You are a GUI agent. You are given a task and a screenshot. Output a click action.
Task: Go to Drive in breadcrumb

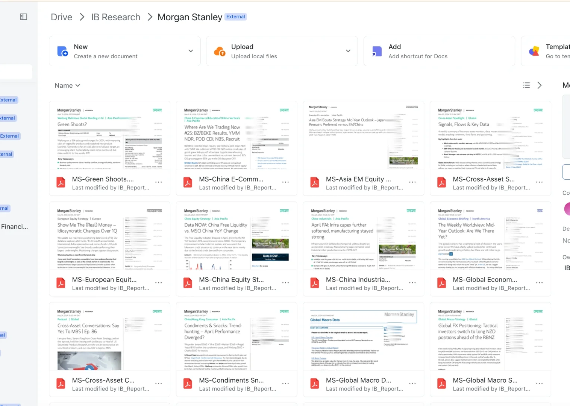pyautogui.click(x=62, y=17)
